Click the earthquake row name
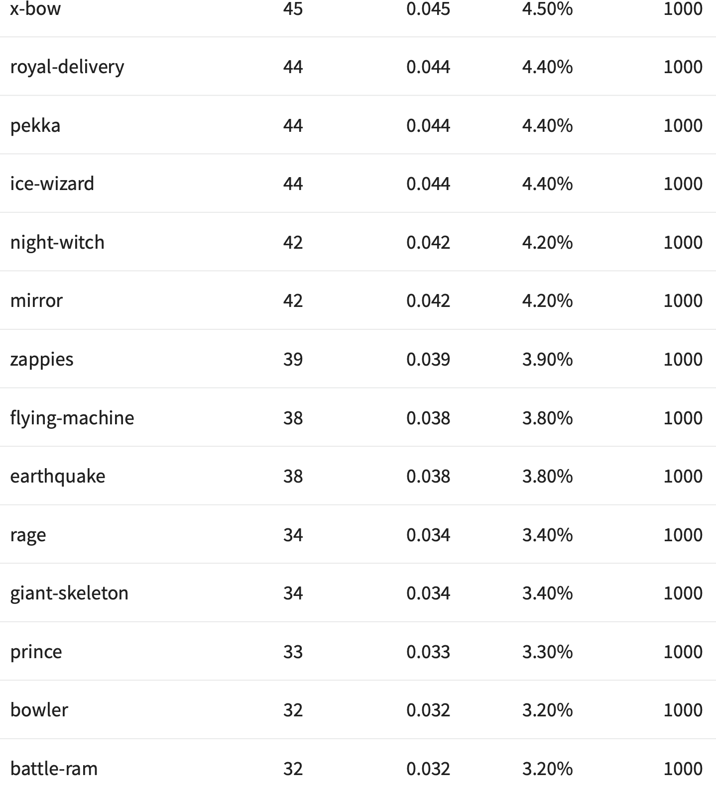The image size is (716, 787). [x=58, y=476]
